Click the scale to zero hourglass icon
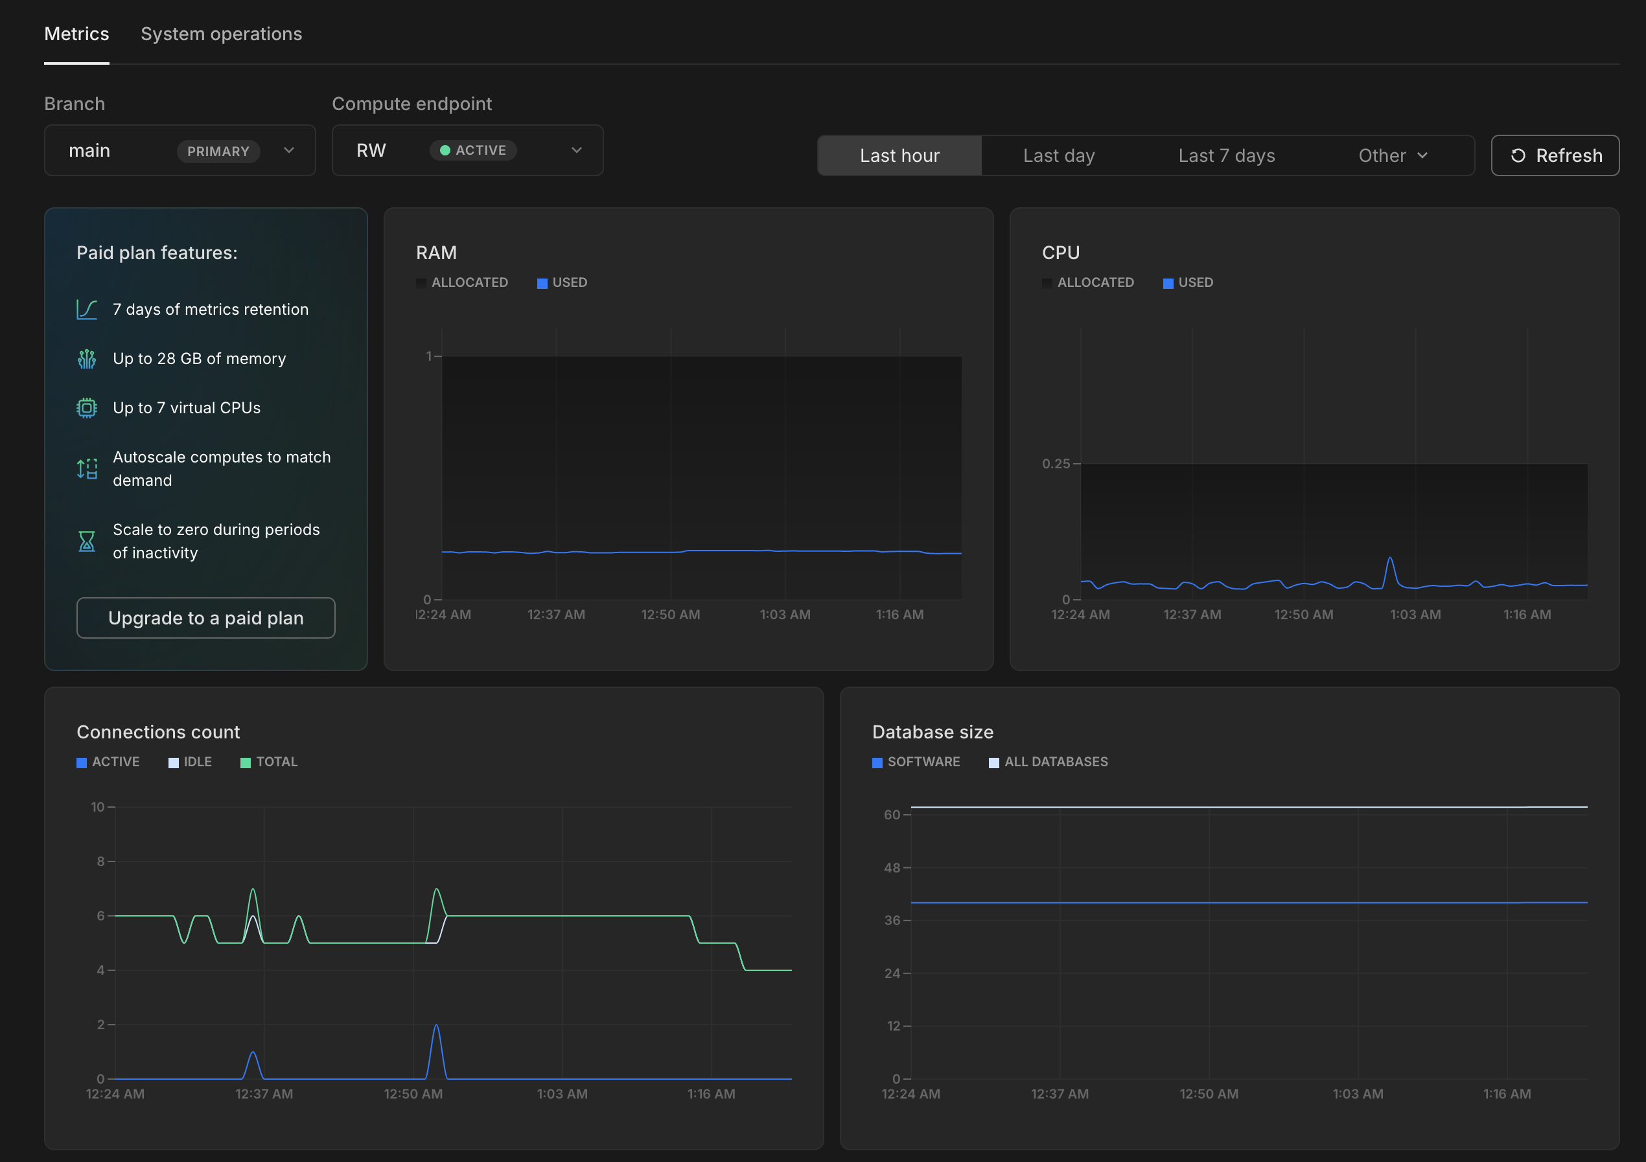The height and width of the screenshot is (1162, 1646). [87, 541]
